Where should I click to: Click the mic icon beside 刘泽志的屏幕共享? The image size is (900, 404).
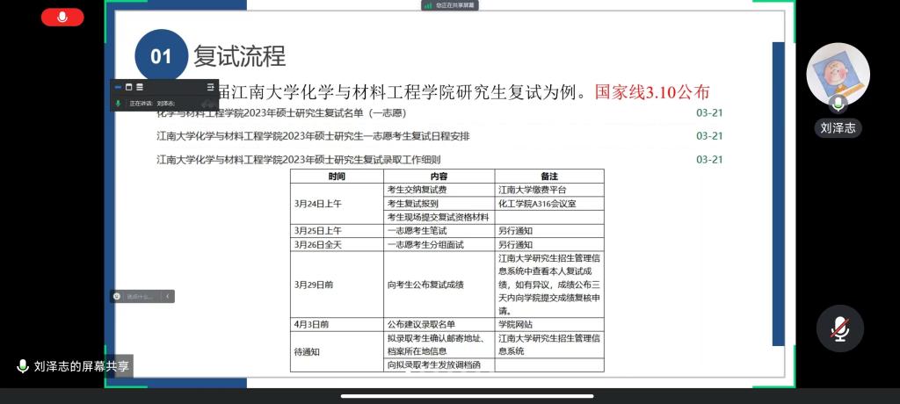click(x=23, y=366)
